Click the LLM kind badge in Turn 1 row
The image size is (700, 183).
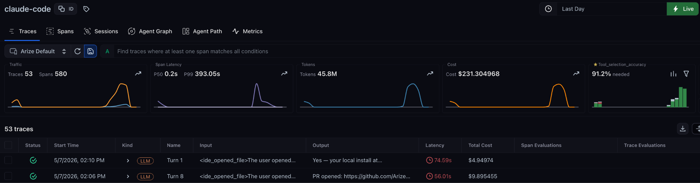(x=145, y=161)
